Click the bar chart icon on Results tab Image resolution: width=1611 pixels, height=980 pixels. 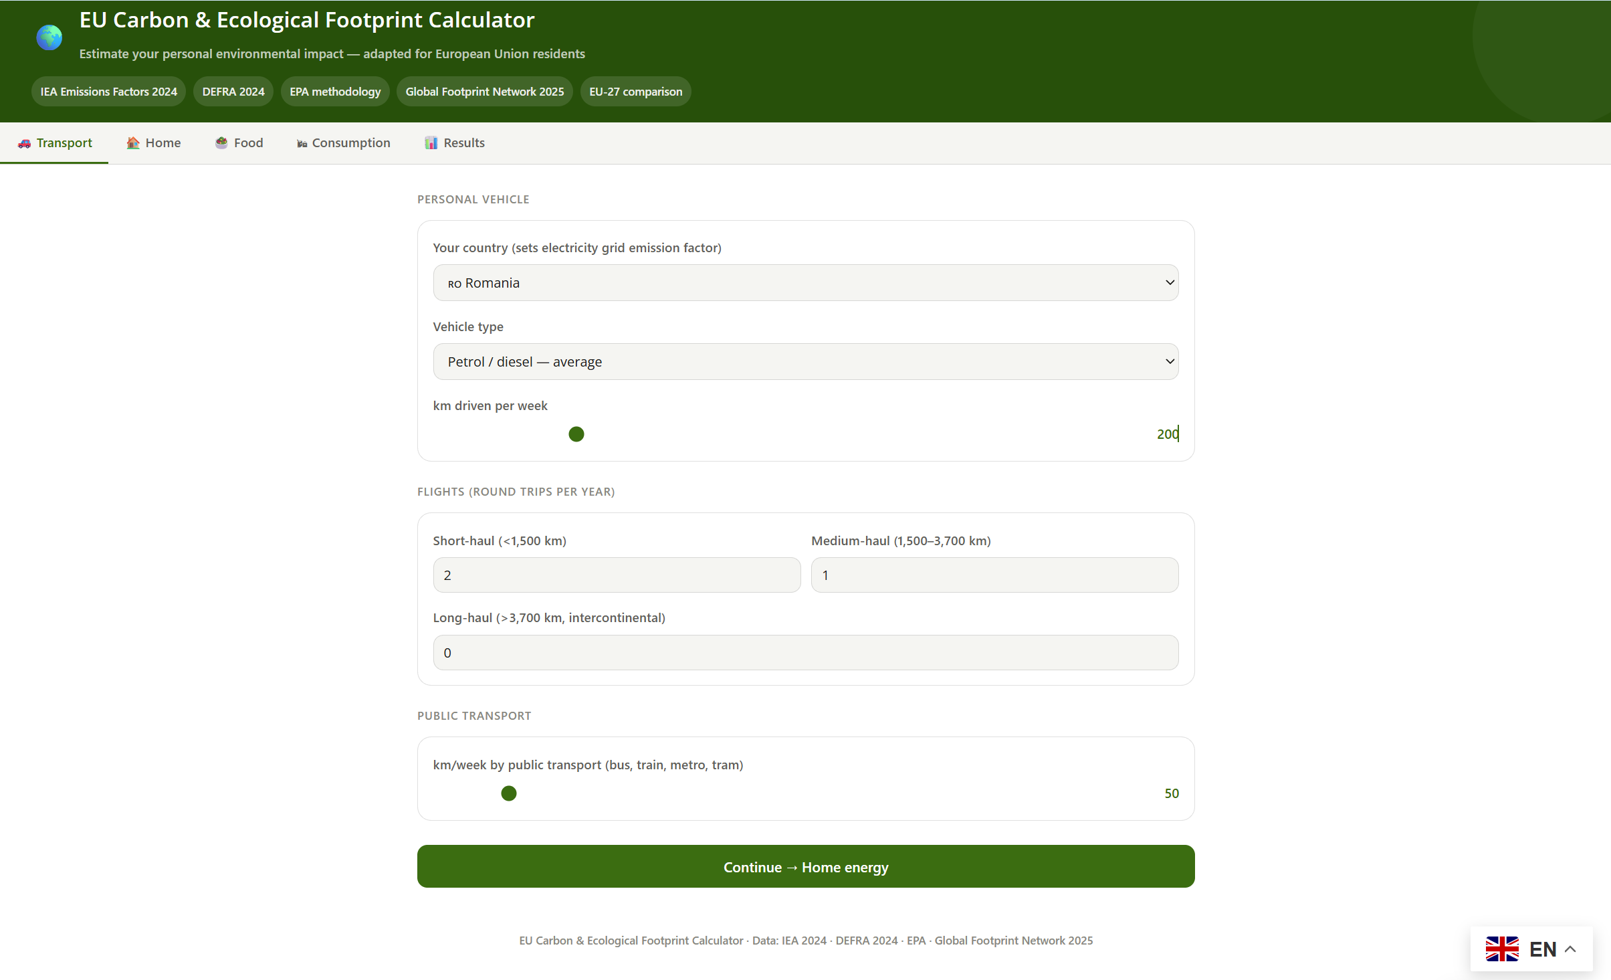(431, 142)
